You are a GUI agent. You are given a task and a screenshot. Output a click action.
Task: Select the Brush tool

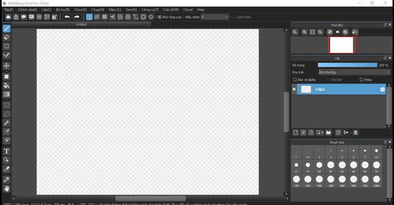coord(7,28)
